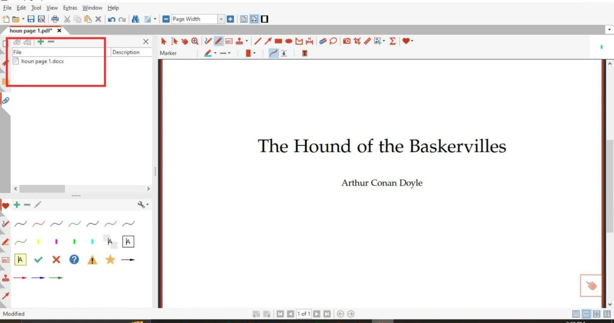Pick the yellow marker preset

38,242
